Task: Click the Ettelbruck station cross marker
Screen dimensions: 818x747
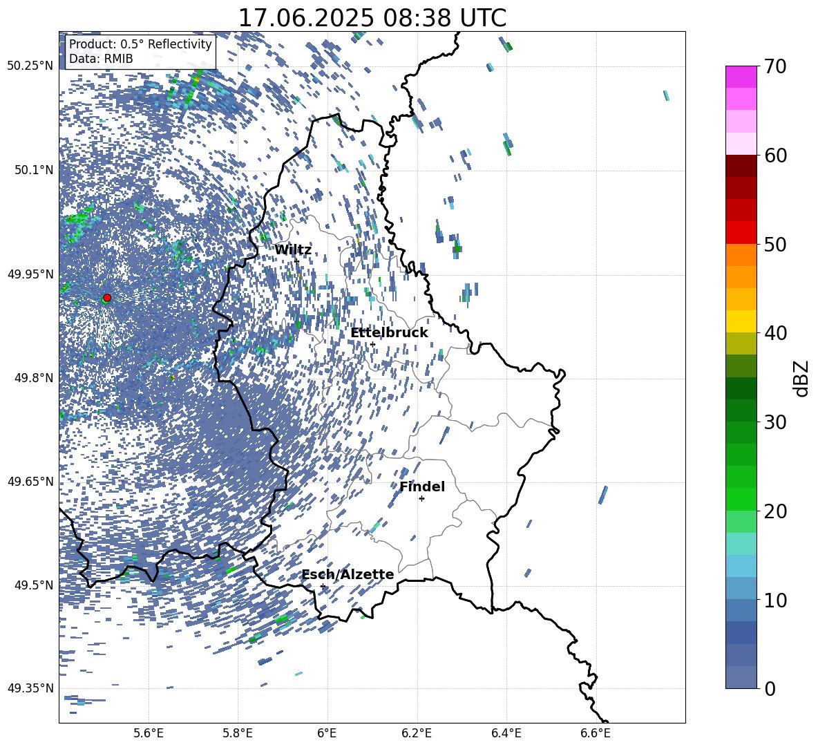Action: click(x=372, y=344)
